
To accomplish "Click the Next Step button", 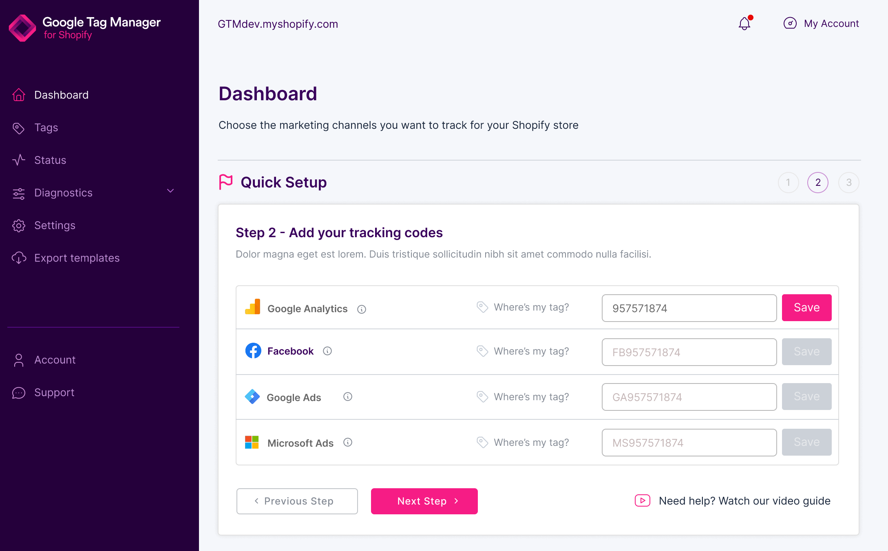I will click(424, 500).
